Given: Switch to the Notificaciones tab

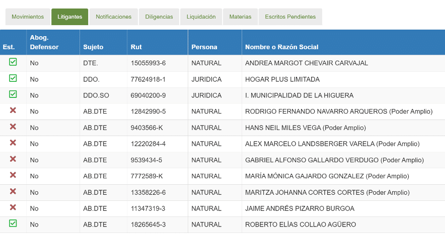Looking at the screenshot, I should coord(113,17).
